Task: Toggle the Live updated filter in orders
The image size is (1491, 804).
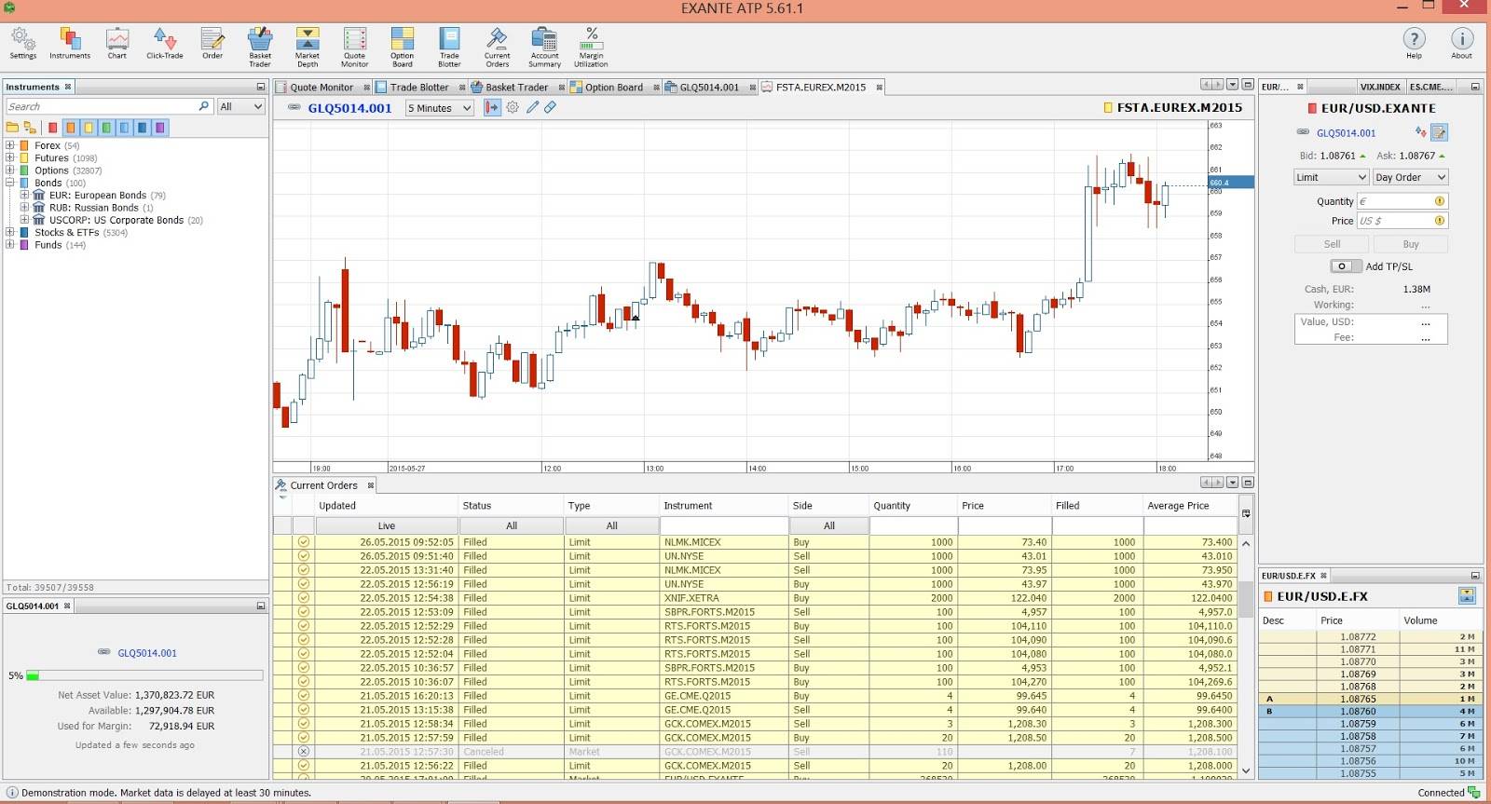Action: pyautogui.click(x=387, y=525)
